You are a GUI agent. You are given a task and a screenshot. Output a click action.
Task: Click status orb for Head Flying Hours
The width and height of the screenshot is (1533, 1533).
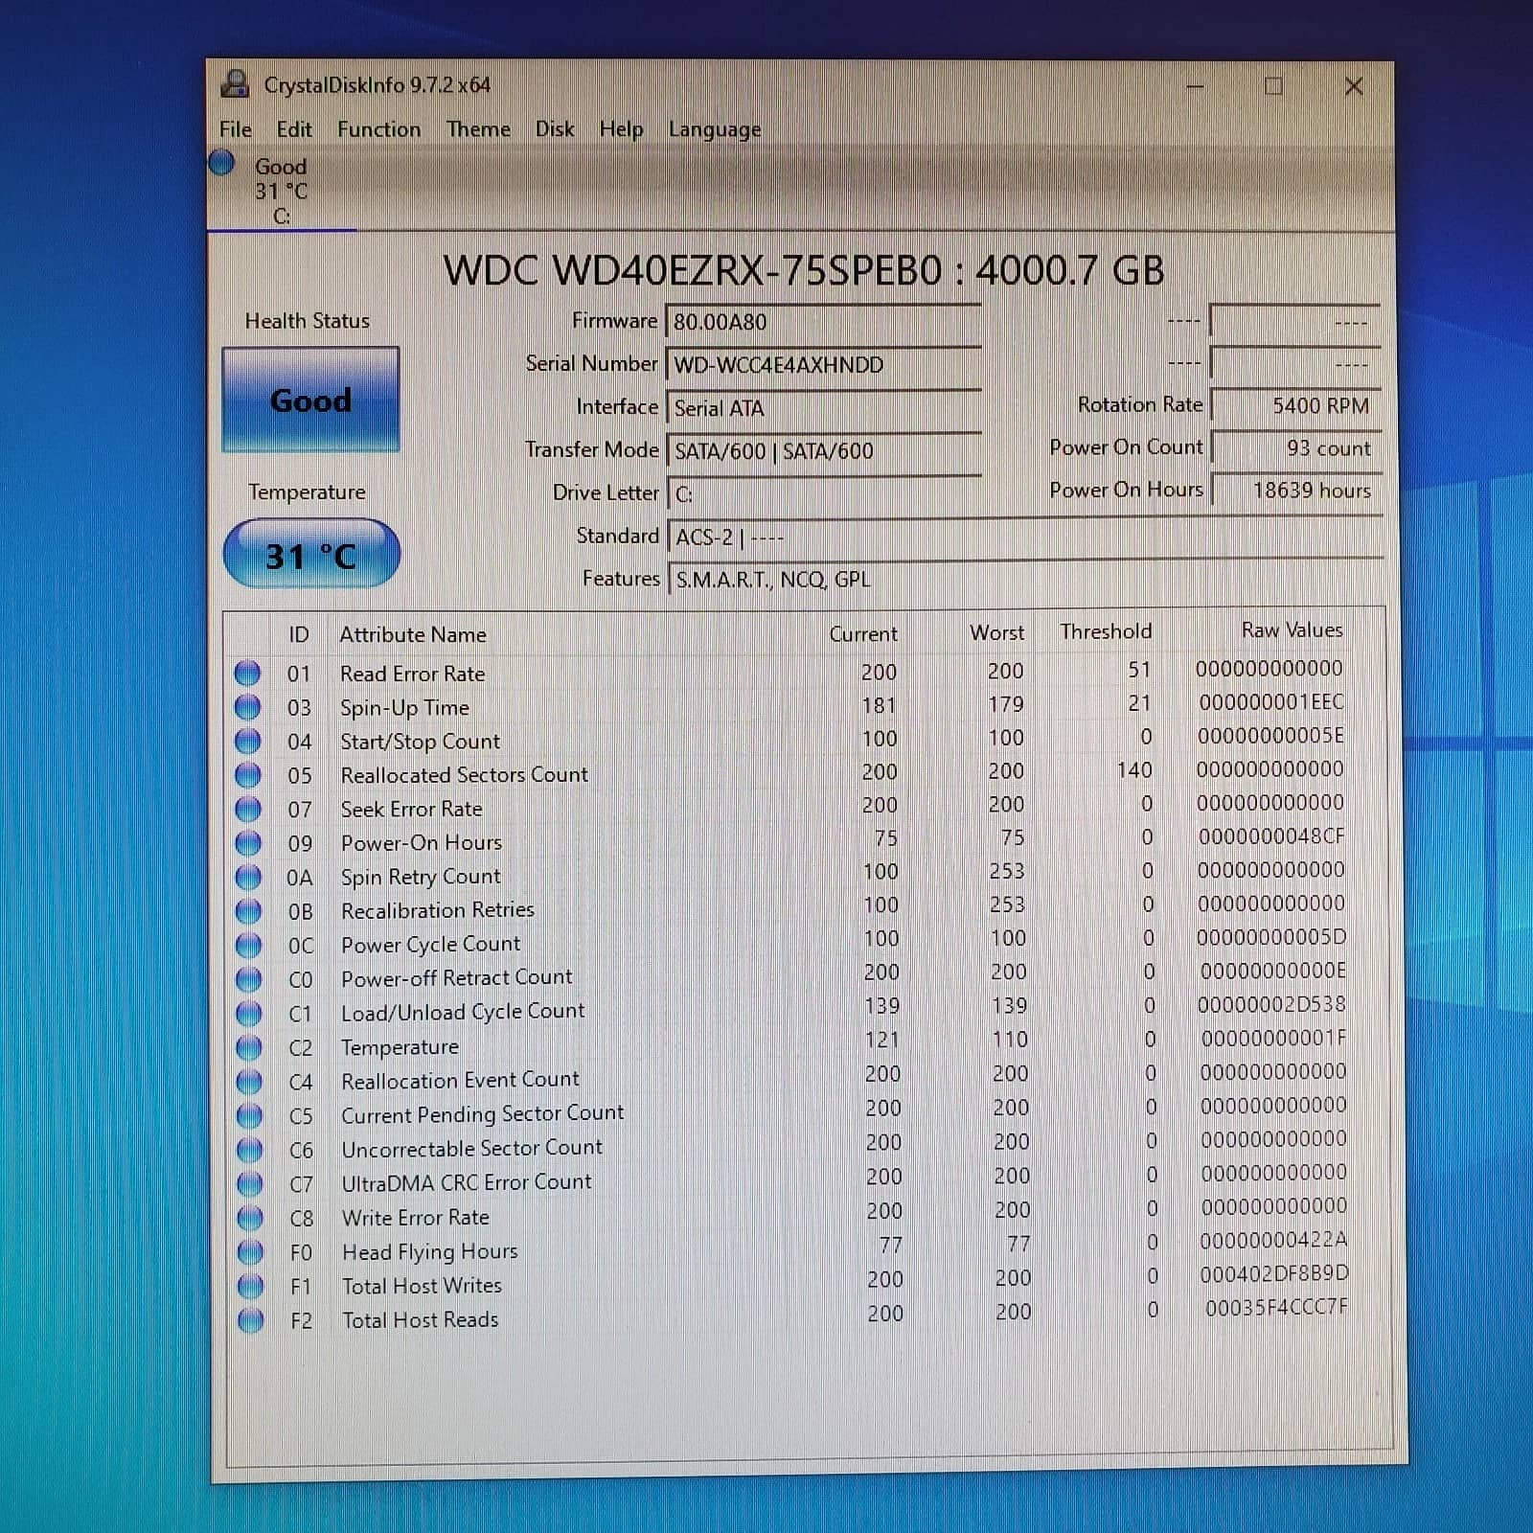tap(250, 1251)
